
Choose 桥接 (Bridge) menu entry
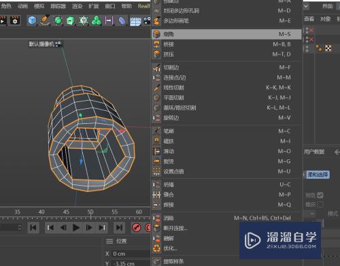226,44
